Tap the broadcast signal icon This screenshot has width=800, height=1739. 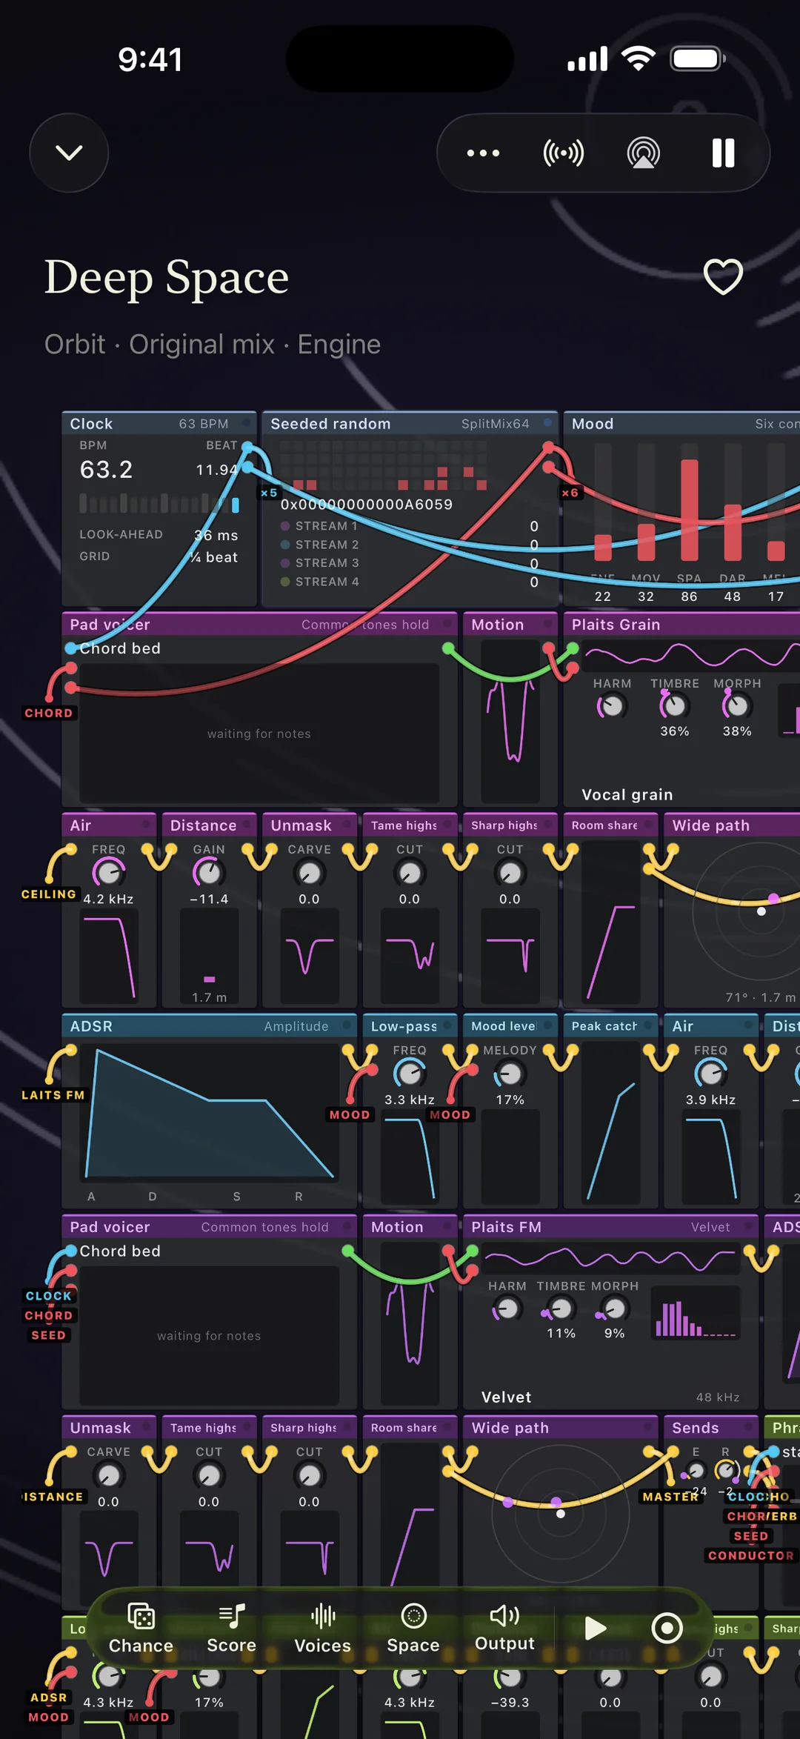coord(564,153)
